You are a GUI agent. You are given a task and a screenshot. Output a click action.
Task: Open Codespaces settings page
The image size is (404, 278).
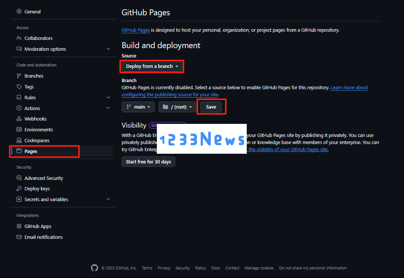tap(37, 140)
